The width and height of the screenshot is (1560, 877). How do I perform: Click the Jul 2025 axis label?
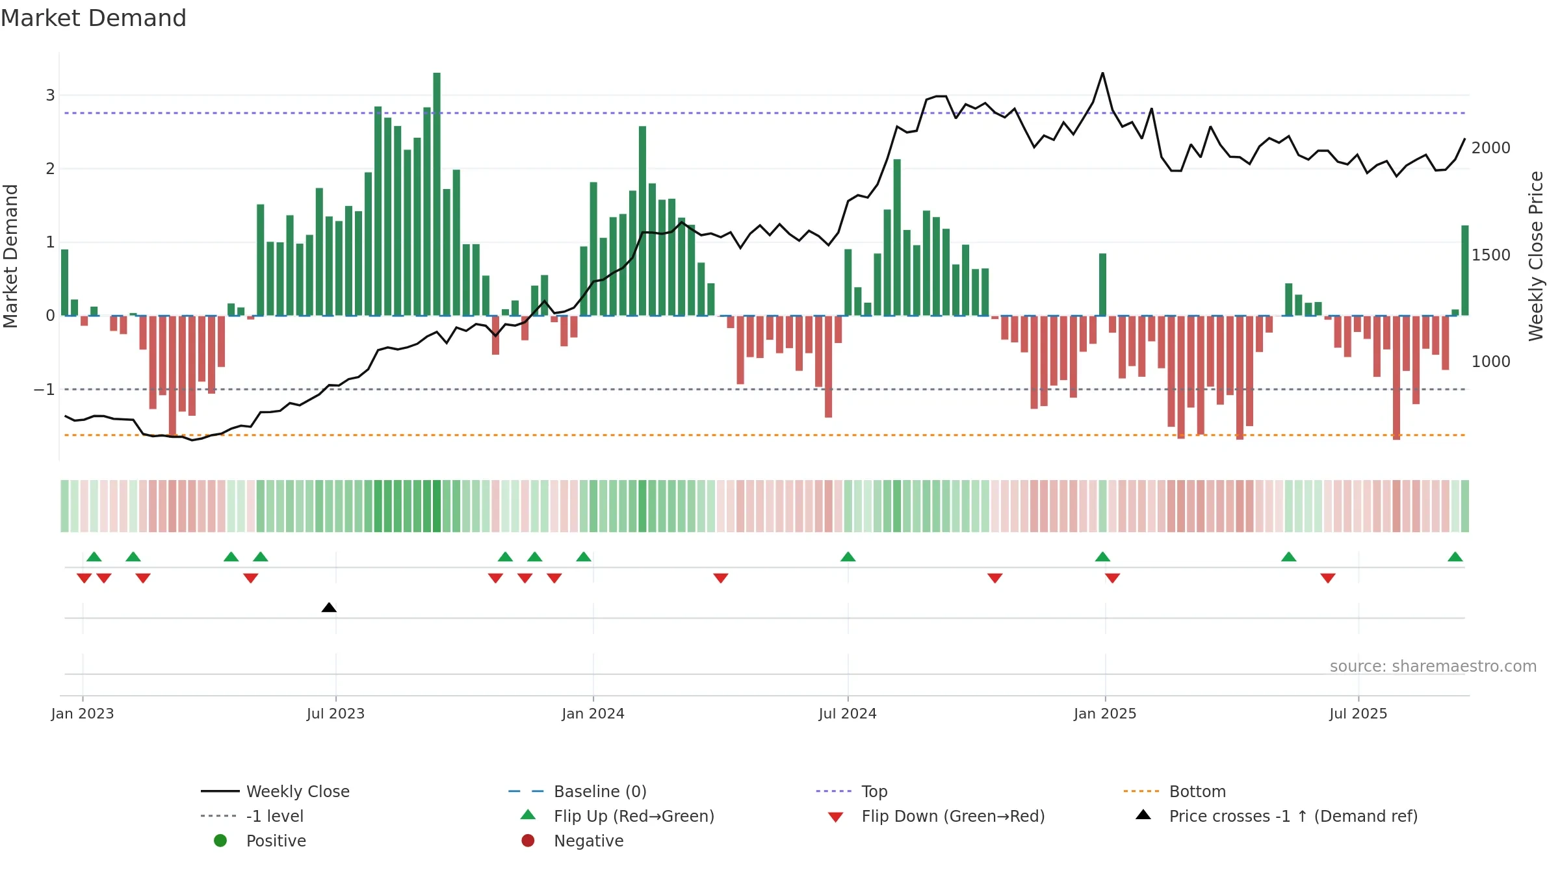tap(1358, 713)
